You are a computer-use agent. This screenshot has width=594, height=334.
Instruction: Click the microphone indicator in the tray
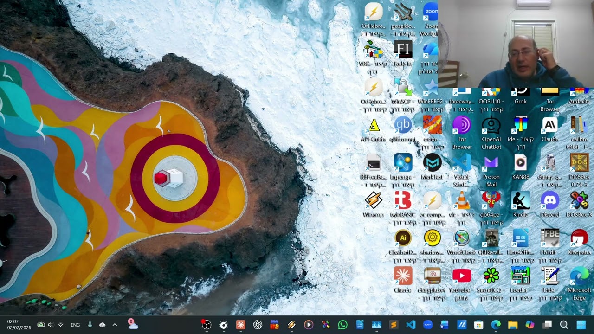pyautogui.click(x=90, y=325)
